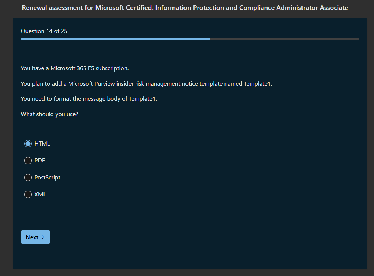This screenshot has width=374, height=276.
Task: Choose the PDF radio button
Action: [28, 161]
